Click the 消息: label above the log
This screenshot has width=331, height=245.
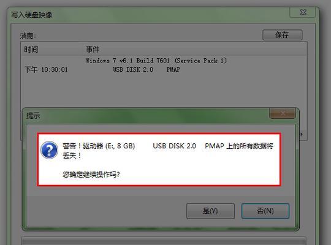(28, 36)
